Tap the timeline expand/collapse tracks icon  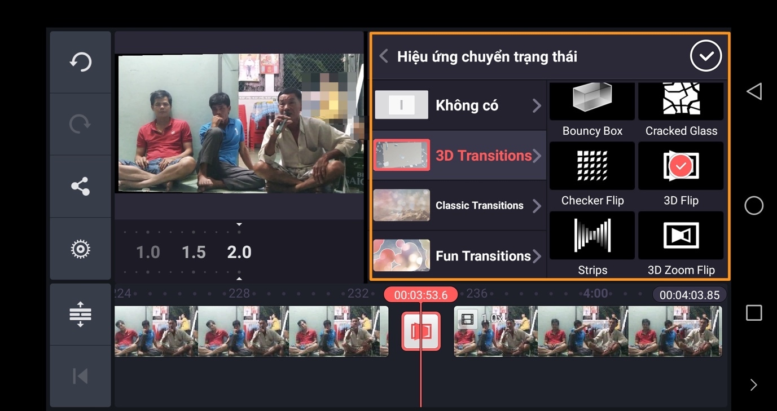coord(80,314)
